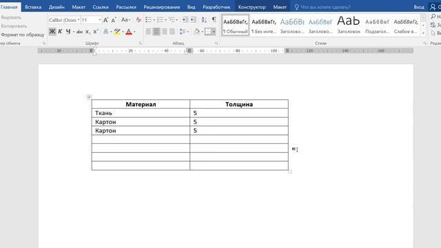Viewport: 441px width, 248px height.
Task: Open font size dropdown
Action: pos(99,20)
